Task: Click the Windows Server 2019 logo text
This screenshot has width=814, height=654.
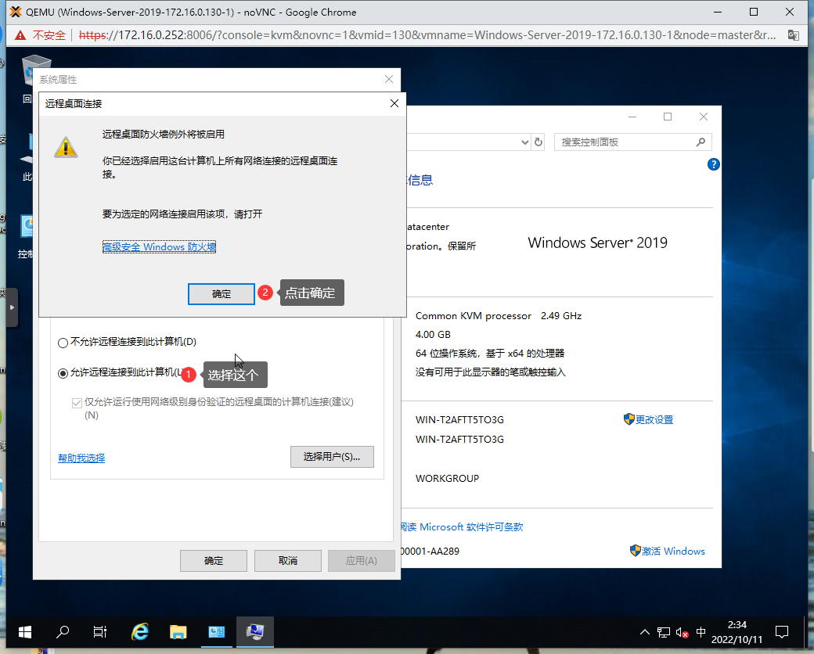Action: 597,243
